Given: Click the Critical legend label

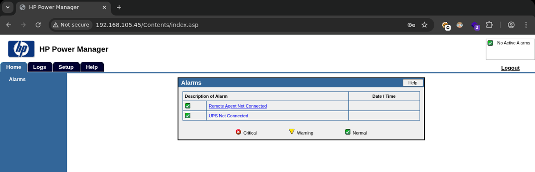Looking at the screenshot, I should click(250, 133).
